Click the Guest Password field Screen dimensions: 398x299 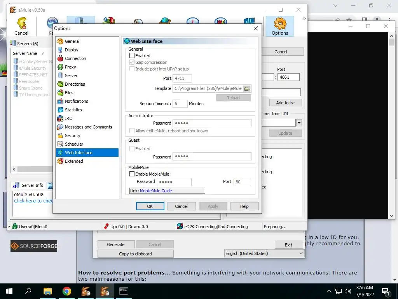click(212, 157)
